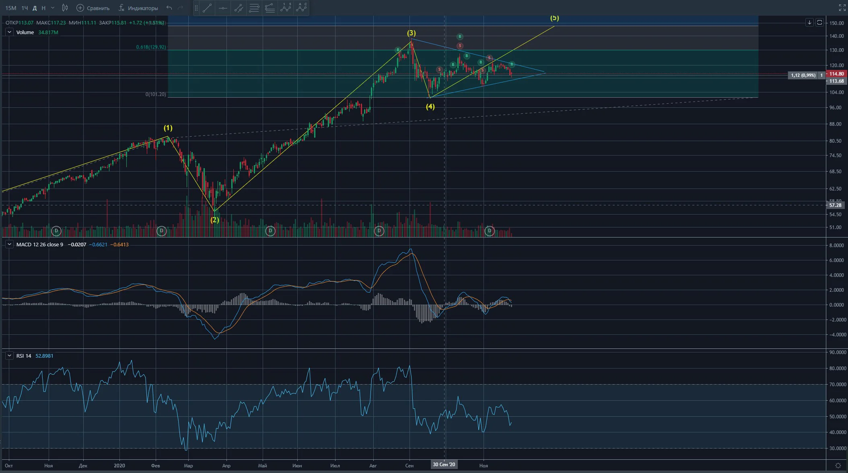
Task: Click the wave (3) label
Action: (411, 33)
